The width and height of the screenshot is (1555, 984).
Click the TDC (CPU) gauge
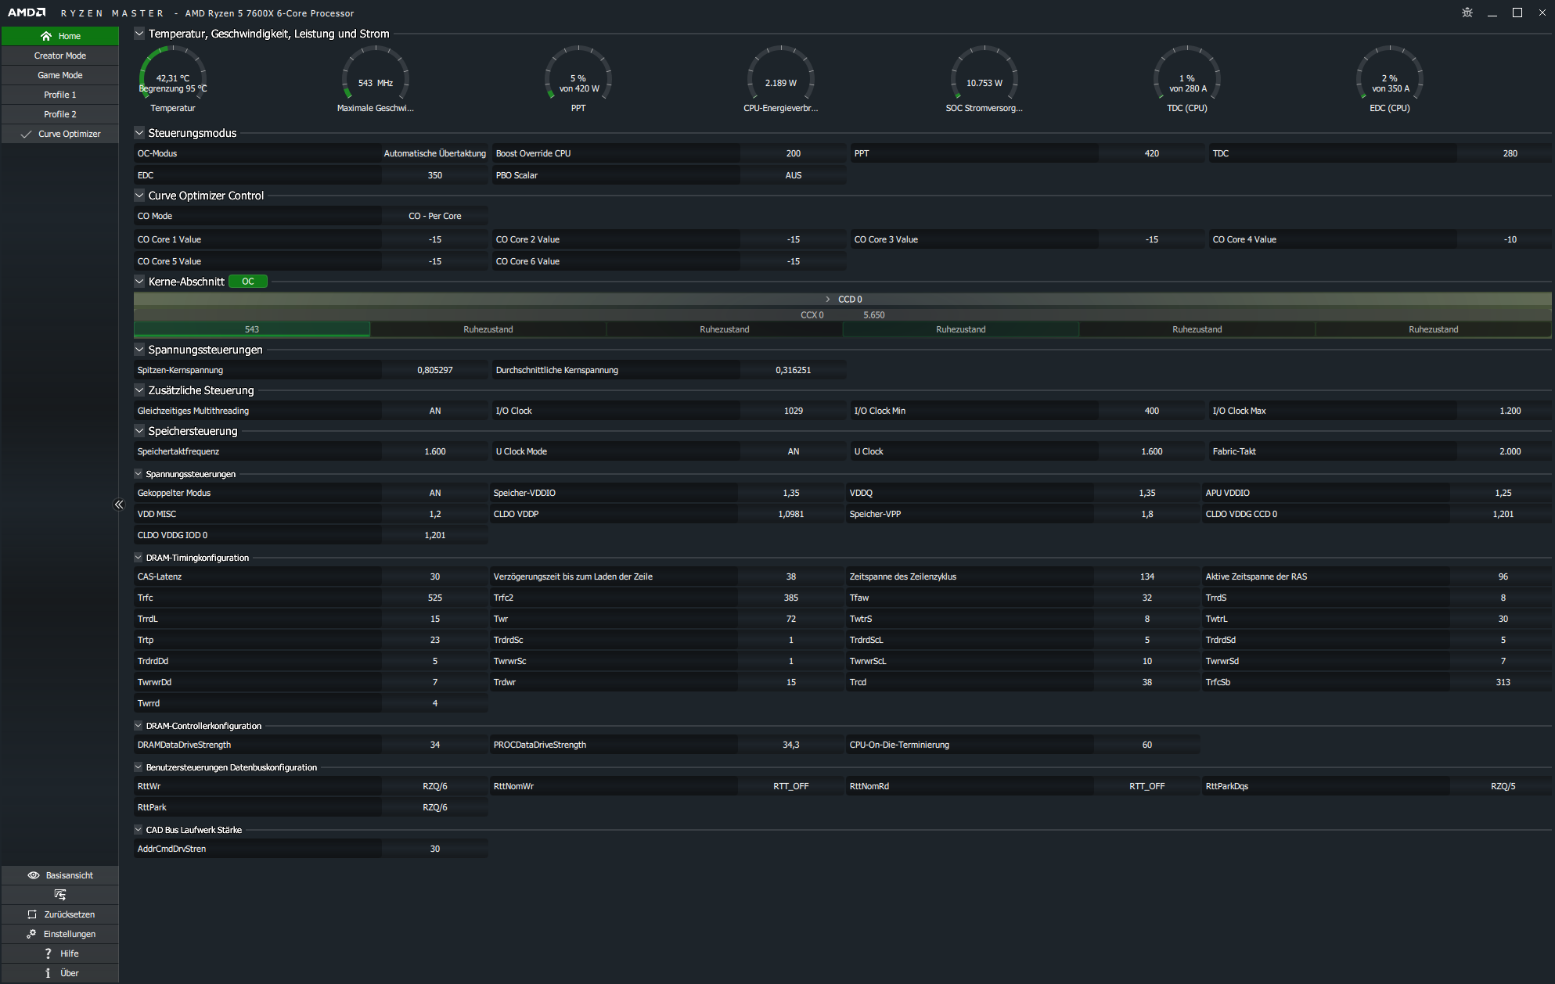tap(1187, 78)
